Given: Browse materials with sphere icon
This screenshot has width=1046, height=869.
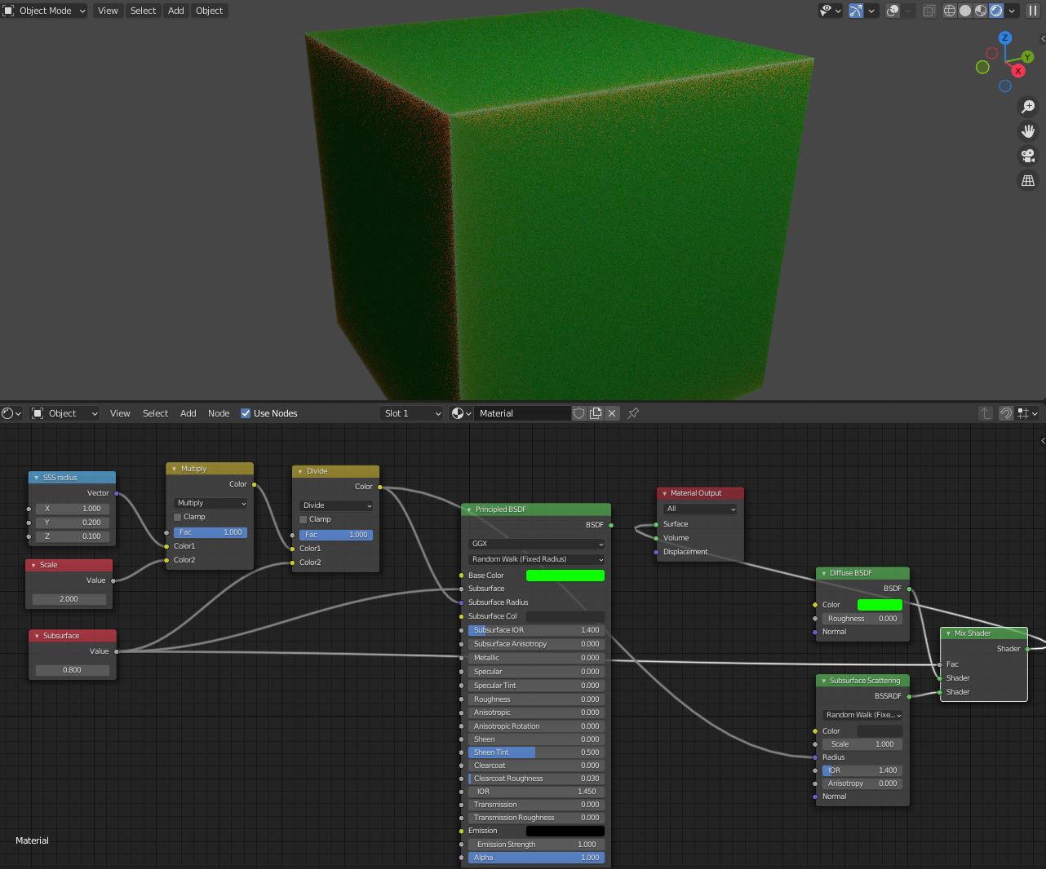Looking at the screenshot, I should [462, 413].
